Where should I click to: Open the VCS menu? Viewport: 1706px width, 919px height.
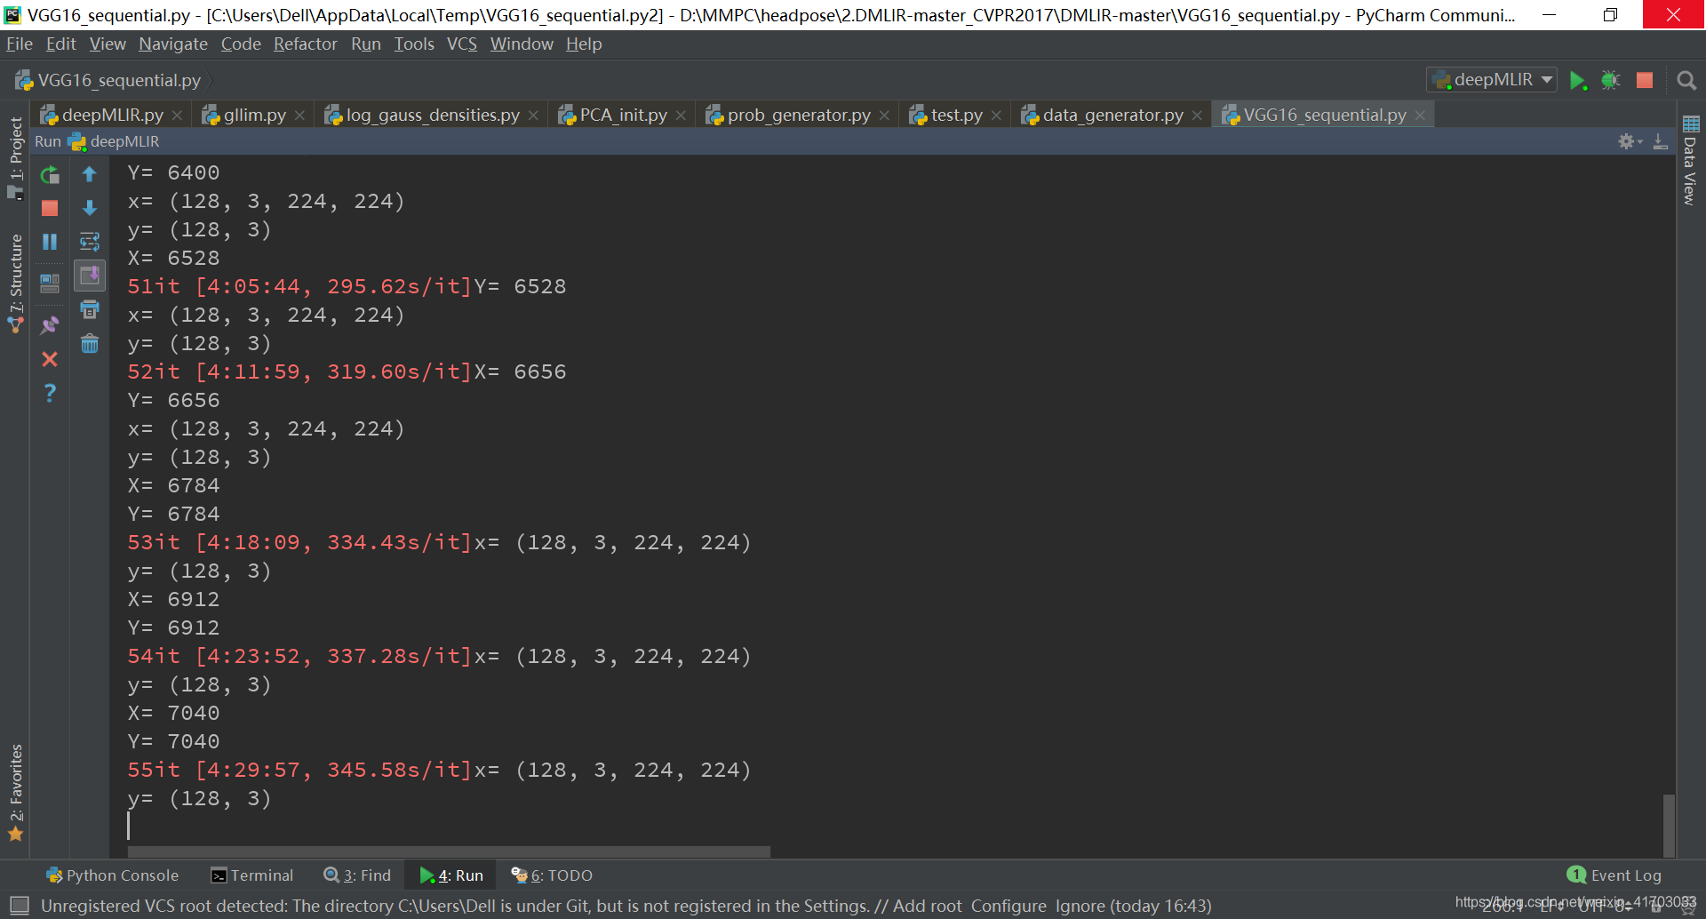coord(462,44)
